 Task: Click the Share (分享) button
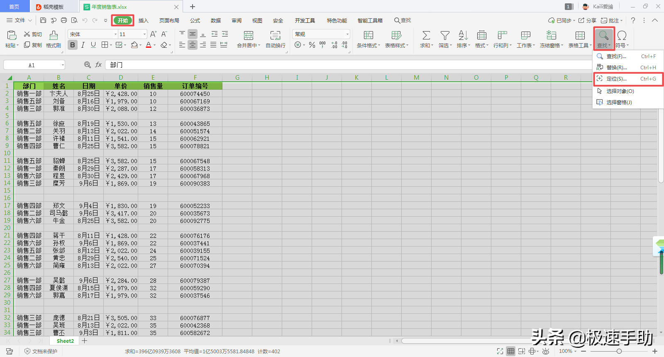[x=587, y=20]
